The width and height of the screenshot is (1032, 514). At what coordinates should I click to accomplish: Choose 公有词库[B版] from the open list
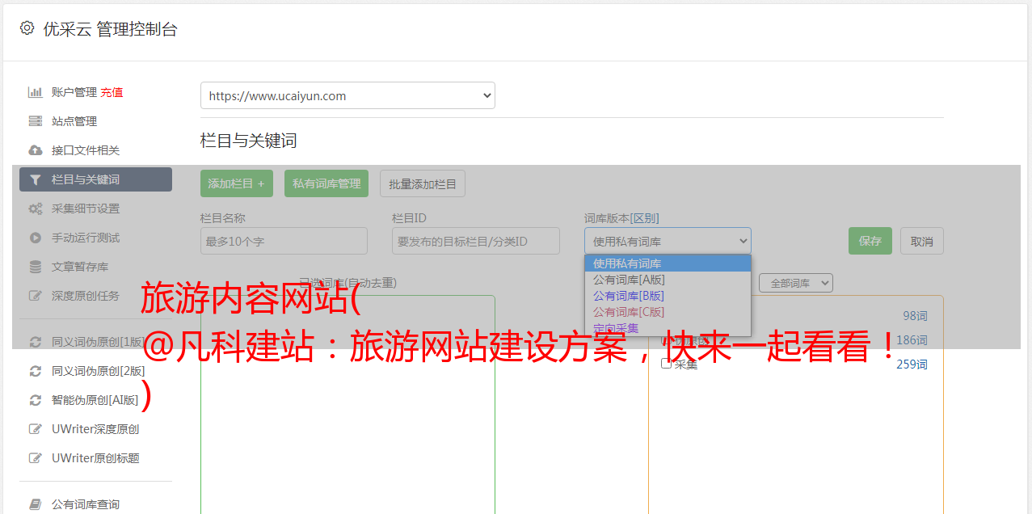click(668, 296)
